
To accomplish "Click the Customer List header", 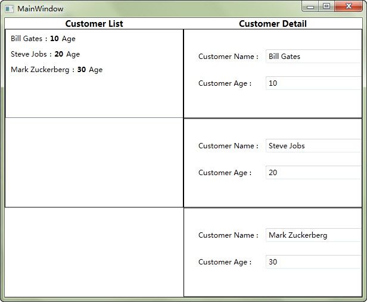I will [94, 24].
